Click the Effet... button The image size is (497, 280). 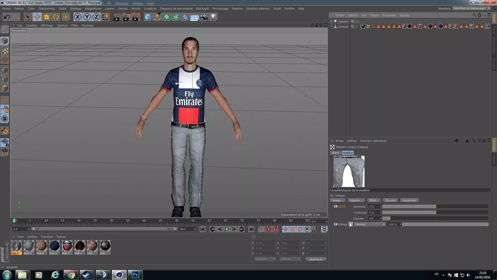(x=374, y=200)
